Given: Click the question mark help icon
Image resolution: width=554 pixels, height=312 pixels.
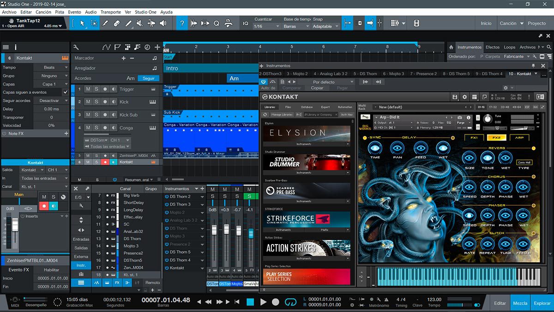Looking at the screenshot, I should [182, 23].
